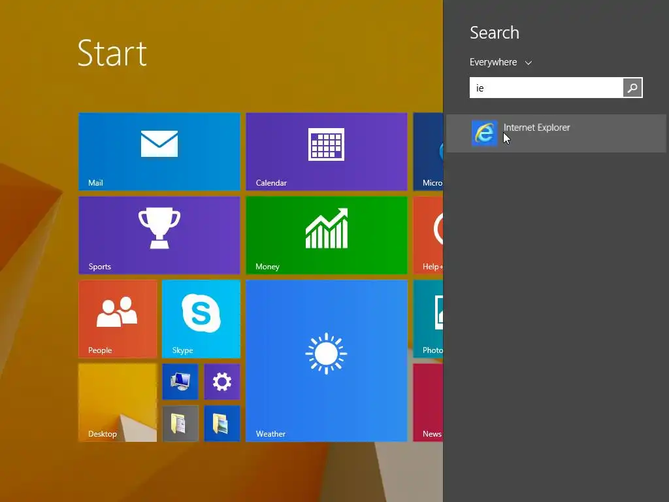
Task: Open the Weather tile
Action: 327,361
